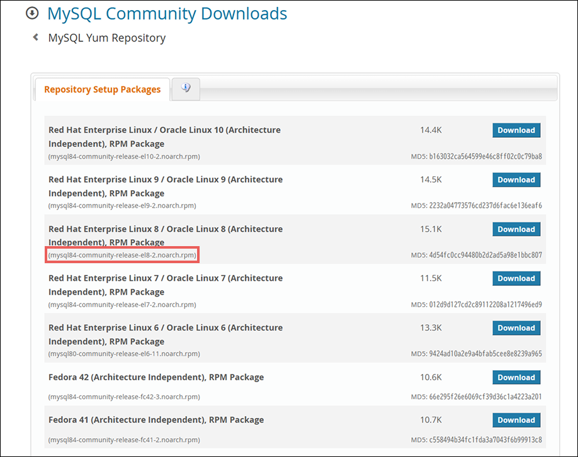Image resolution: width=578 pixels, height=457 pixels.
Task: Click the mysql80-community-release-el6-11 filename
Action: [x=124, y=354]
